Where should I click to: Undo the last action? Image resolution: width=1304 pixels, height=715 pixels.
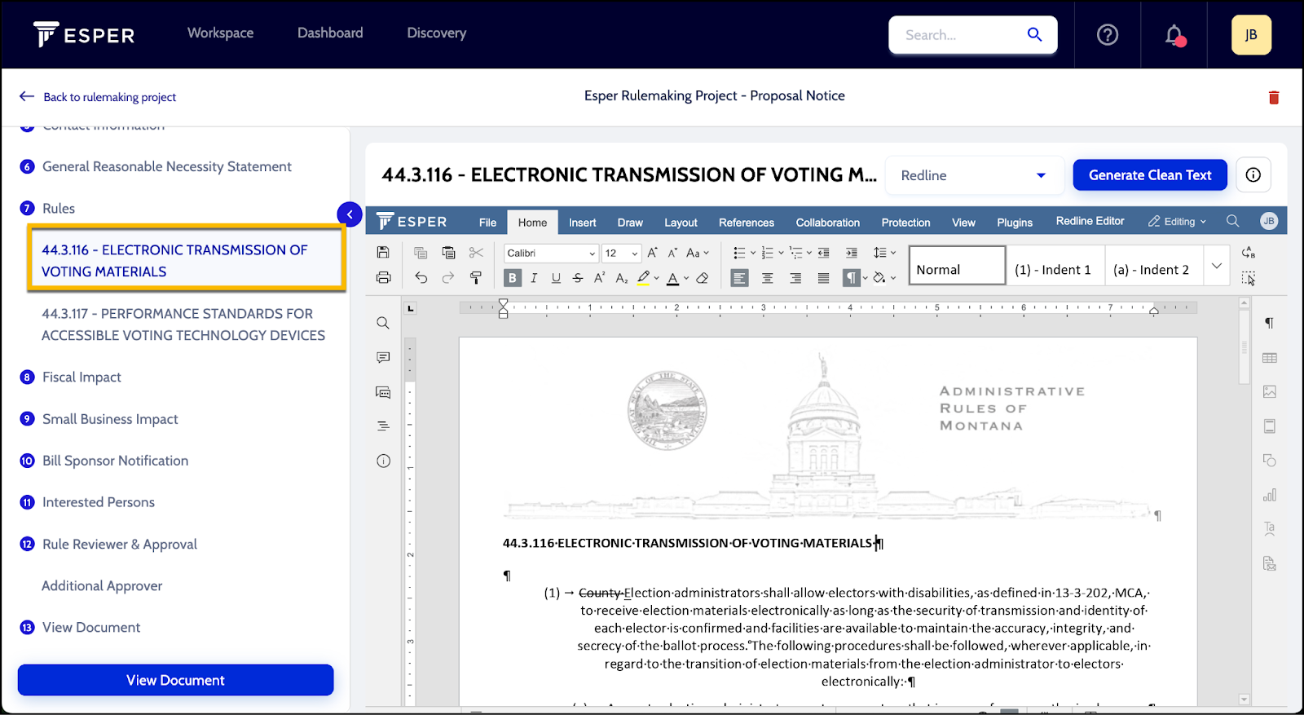click(421, 278)
